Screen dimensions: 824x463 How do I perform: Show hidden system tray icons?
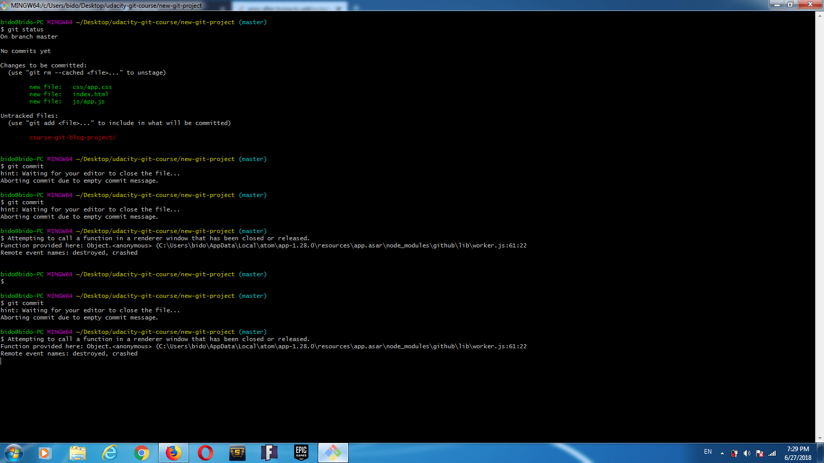(722, 453)
